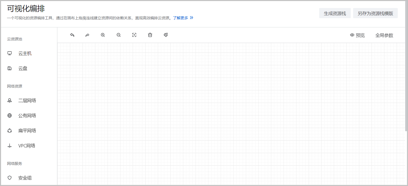Screen dimensions: 408x186
Task: Click the trash delete icon
Action: (150, 35)
